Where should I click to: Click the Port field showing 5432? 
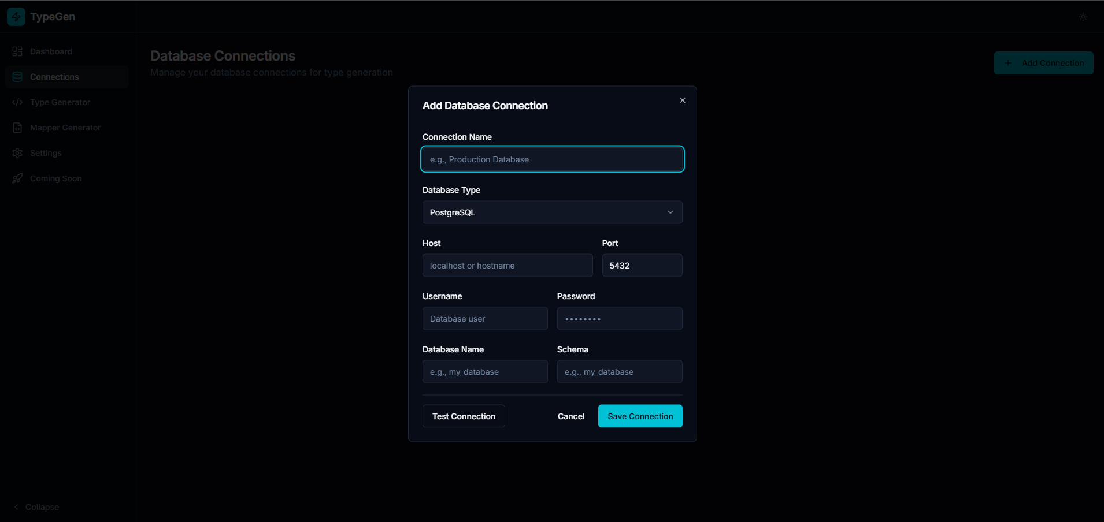642,266
